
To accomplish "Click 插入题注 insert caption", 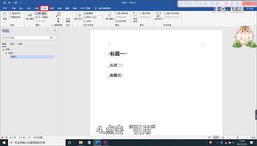I will (x=110, y=16).
